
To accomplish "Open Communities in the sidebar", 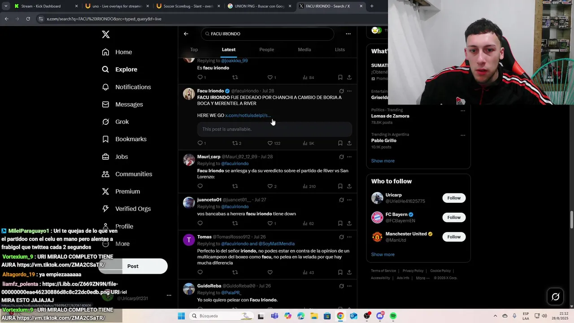I will coord(127,174).
